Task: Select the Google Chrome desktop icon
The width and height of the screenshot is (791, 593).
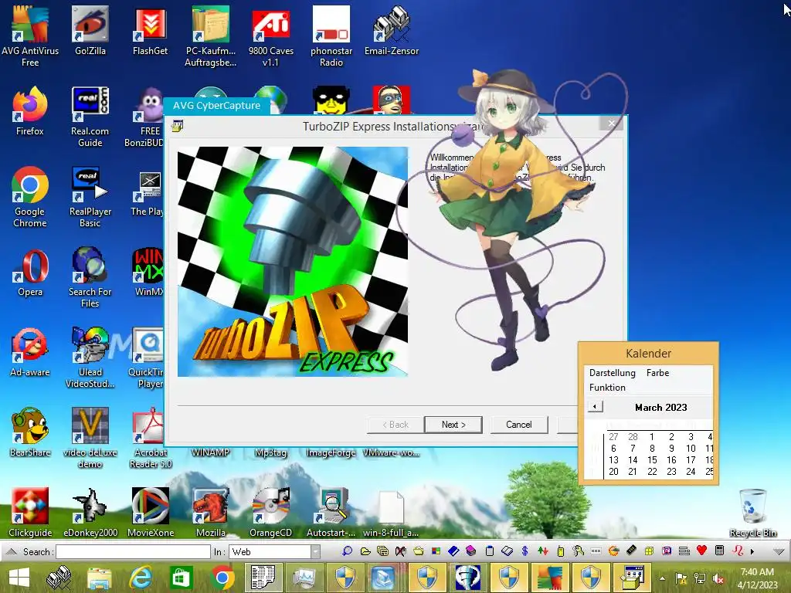Action: point(30,197)
